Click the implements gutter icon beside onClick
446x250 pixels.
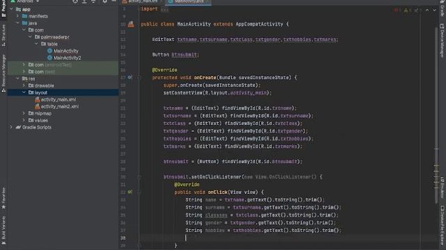click(x=130, y=192)
